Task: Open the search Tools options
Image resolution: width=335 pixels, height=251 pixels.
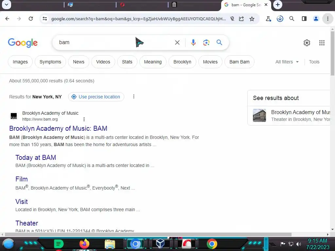Action: (x=314, y=62)
